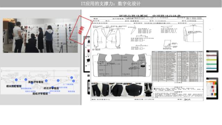Click the pocket detail sketch labelled '里袋户'
The image size is (222, 125).
[x=170, y=44]
